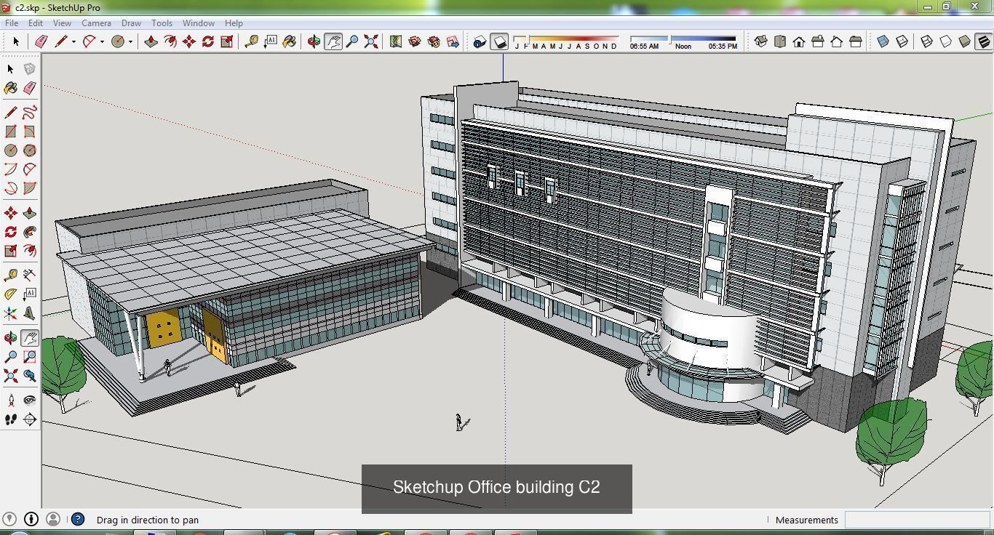Image resolution: width=994 pixels, height=535 pixels.
Task: Select the Rotated Rectangle tool
Action: tap(29, 132)
